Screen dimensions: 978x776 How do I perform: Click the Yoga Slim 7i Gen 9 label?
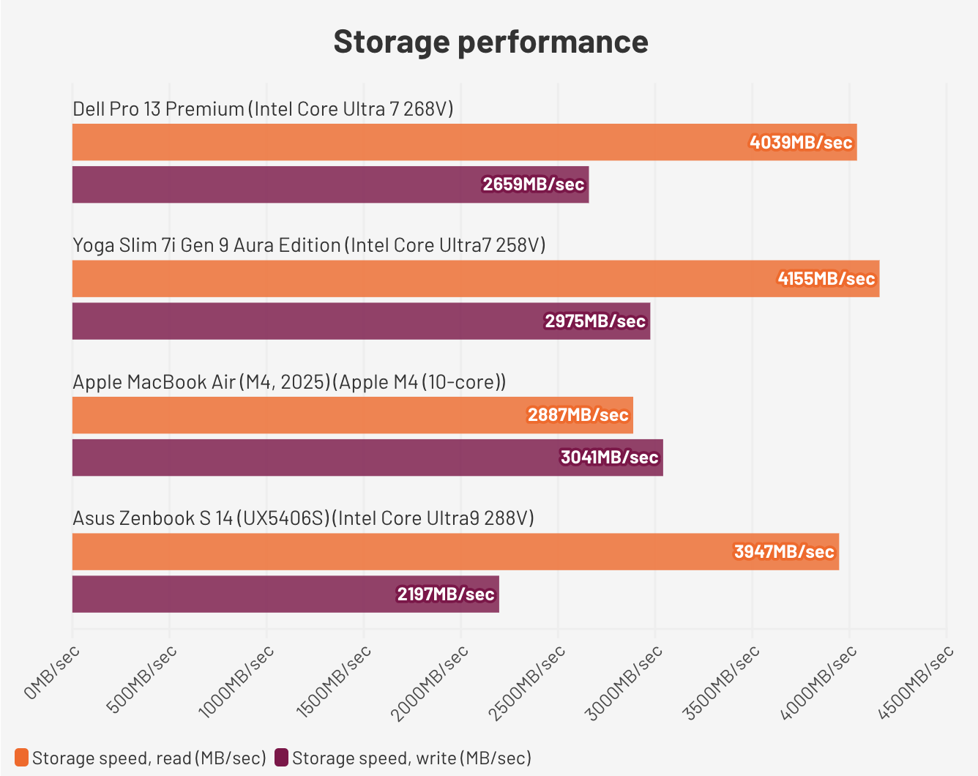point(309,245)
